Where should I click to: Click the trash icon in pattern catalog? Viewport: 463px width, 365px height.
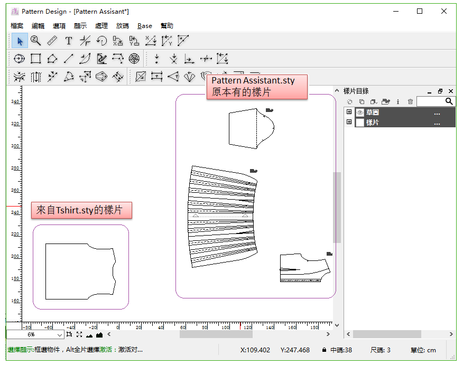410,101
